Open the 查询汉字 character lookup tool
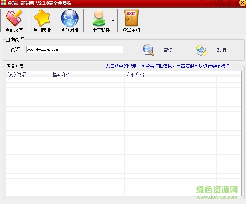 tap(14, 21)
